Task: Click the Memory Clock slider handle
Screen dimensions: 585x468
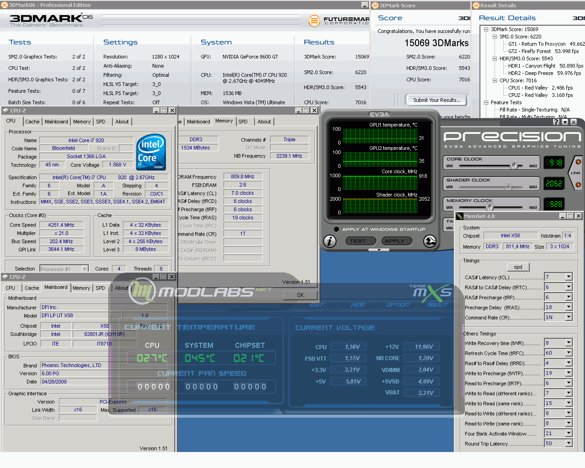Action: click(489, 207)
